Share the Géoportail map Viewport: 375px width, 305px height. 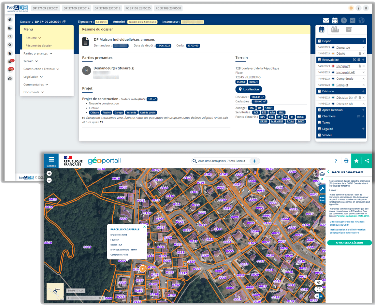coord(367,161)
